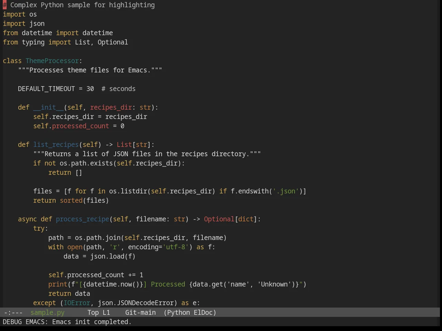Click the '.json' string literal
The width and height of the screenshot is (442, 331).
coord(286,191)
